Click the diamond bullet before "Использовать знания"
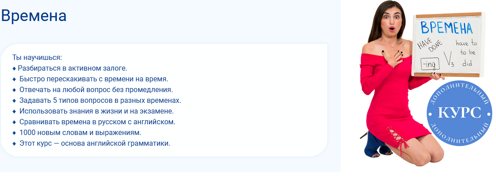 (x=14, y=111)
